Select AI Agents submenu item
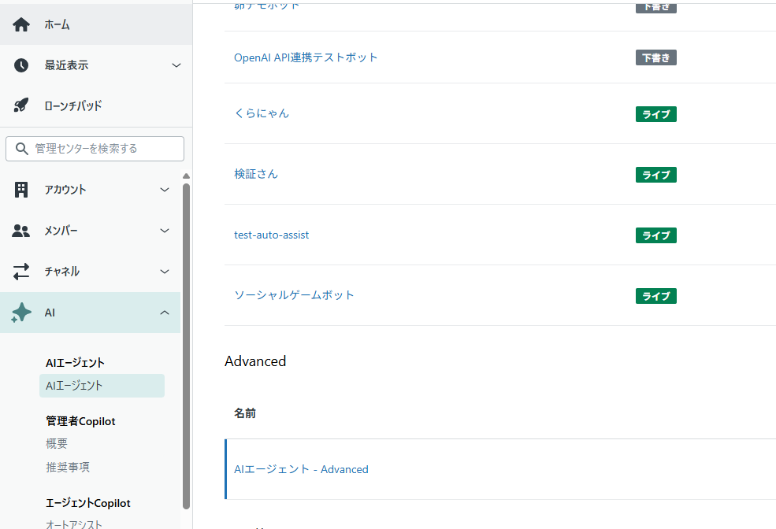 pyautogui.click(x=74, y=386)
